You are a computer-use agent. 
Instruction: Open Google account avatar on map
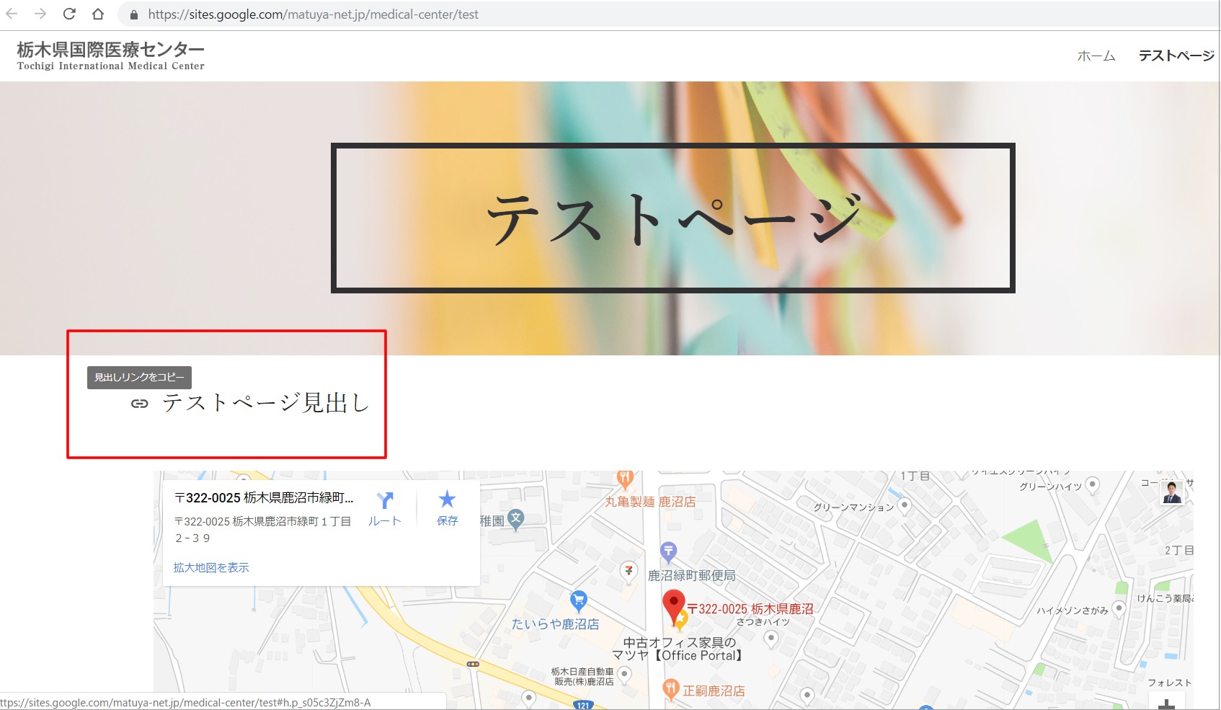coord(1172,492)
